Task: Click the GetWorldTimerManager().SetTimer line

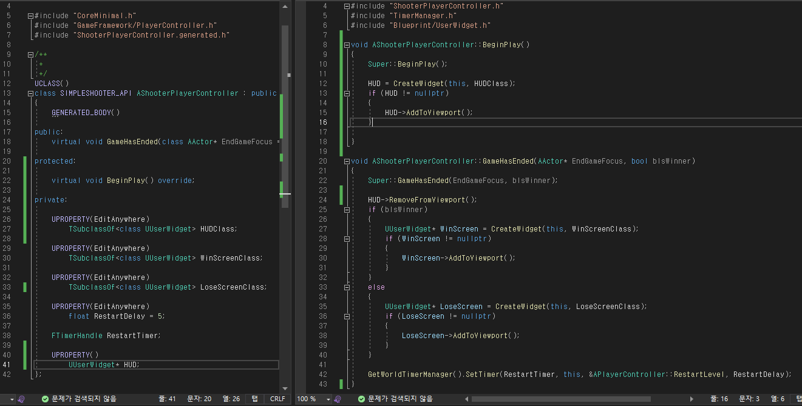Action: (x=580, y=374)
